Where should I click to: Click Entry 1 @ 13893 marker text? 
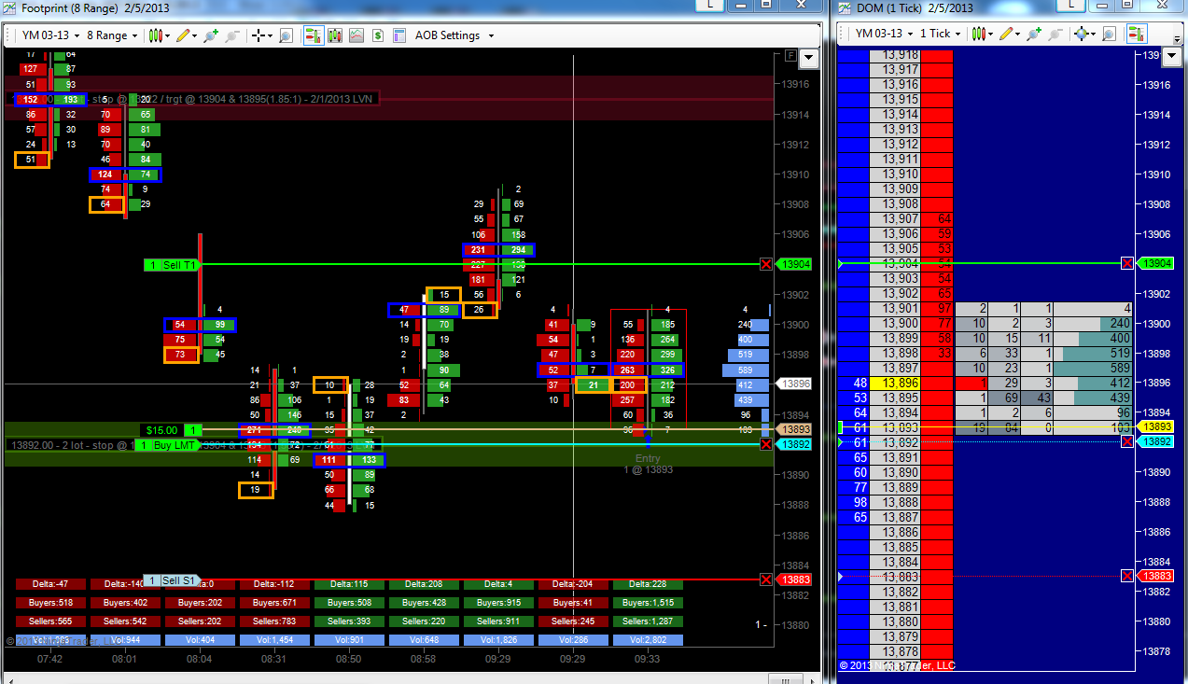[647, 464]
